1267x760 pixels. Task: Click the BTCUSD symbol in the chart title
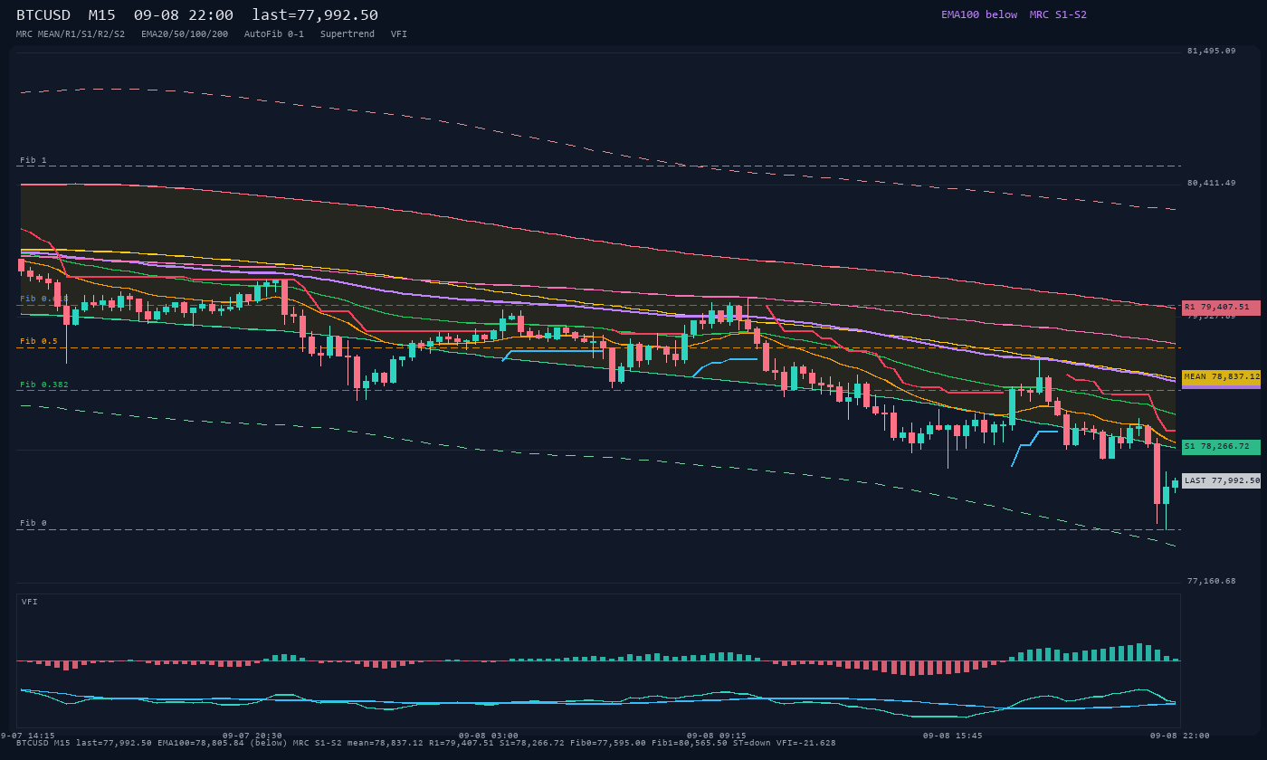click(43, 15)
